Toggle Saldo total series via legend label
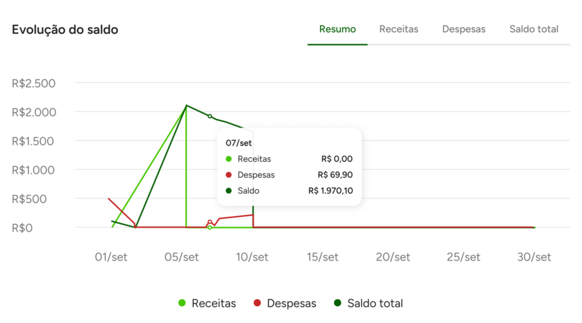 click(x=375, y=303)
